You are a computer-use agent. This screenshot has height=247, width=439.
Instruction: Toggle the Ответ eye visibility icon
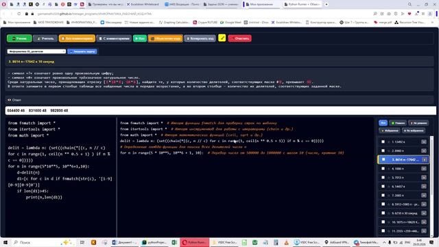point(9,100)
